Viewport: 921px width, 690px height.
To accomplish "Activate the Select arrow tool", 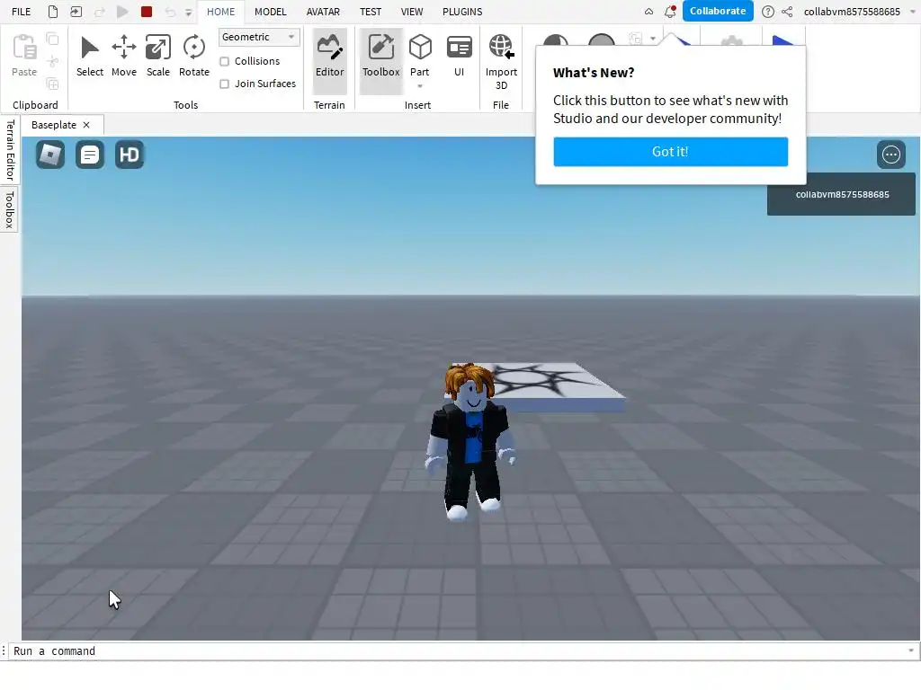I will pos(90,56).
